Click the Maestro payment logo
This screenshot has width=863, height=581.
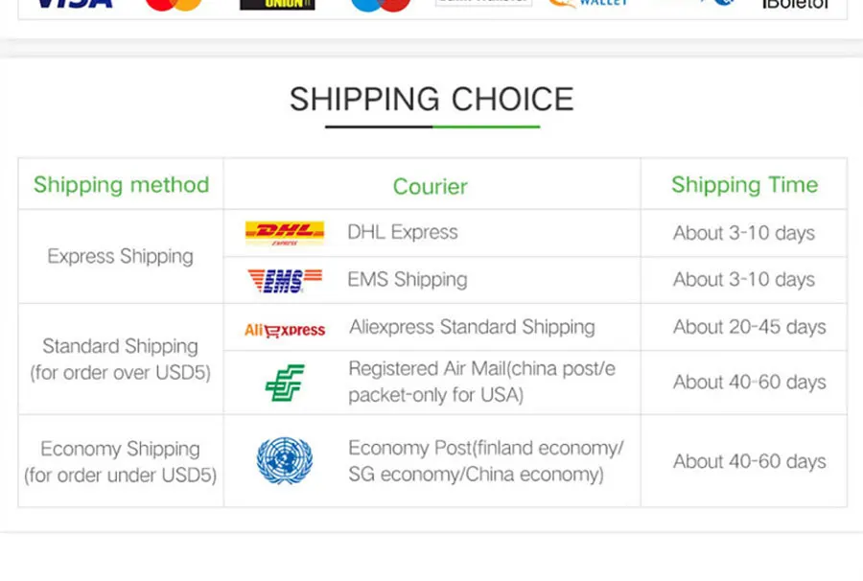click(x=381, y=5)
